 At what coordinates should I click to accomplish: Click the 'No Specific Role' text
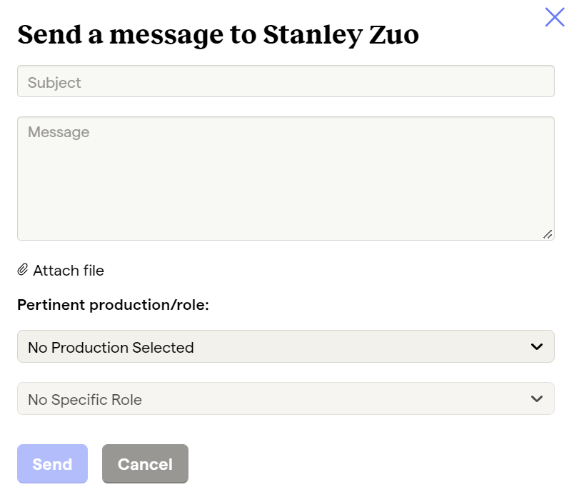85,400
